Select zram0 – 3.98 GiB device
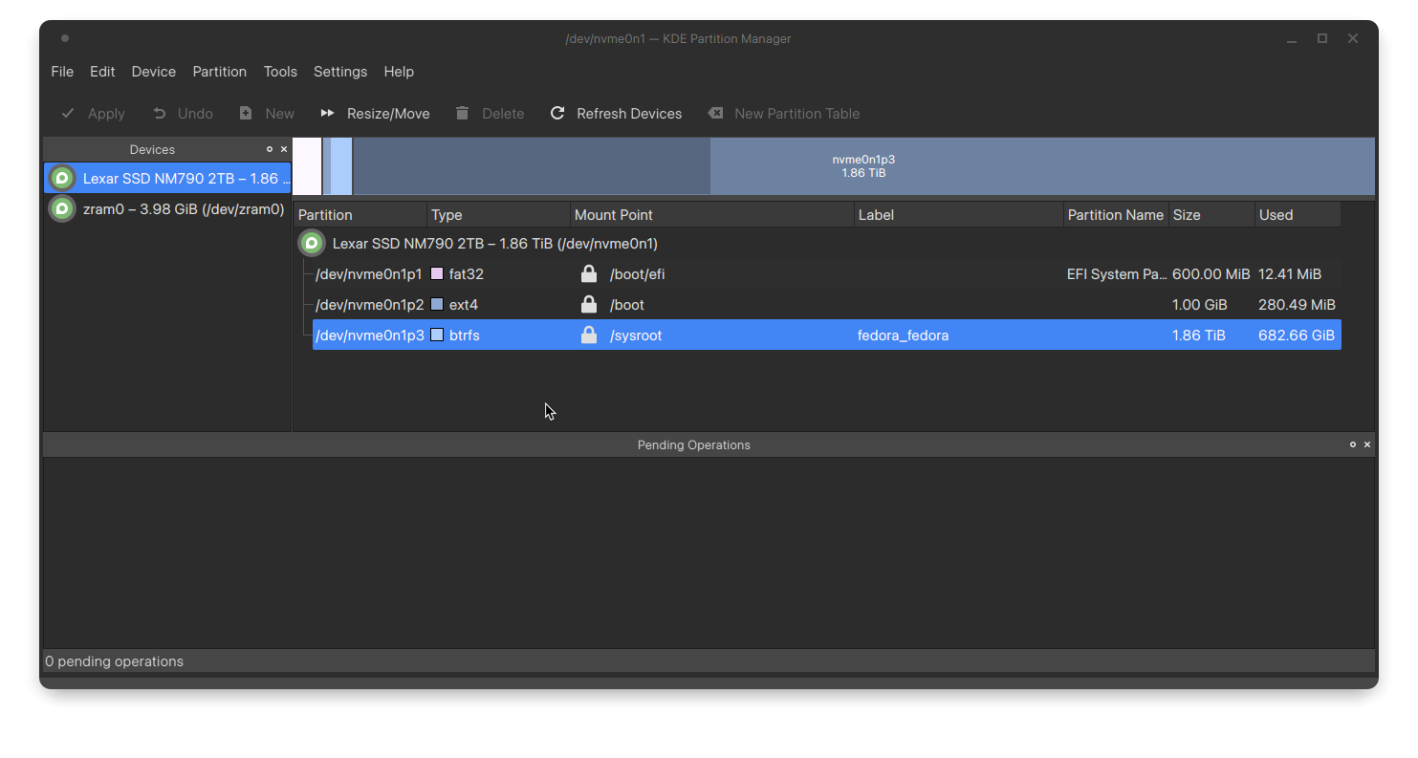Image resolution: width=1418 pixels, height=758 pixels. 167,208
